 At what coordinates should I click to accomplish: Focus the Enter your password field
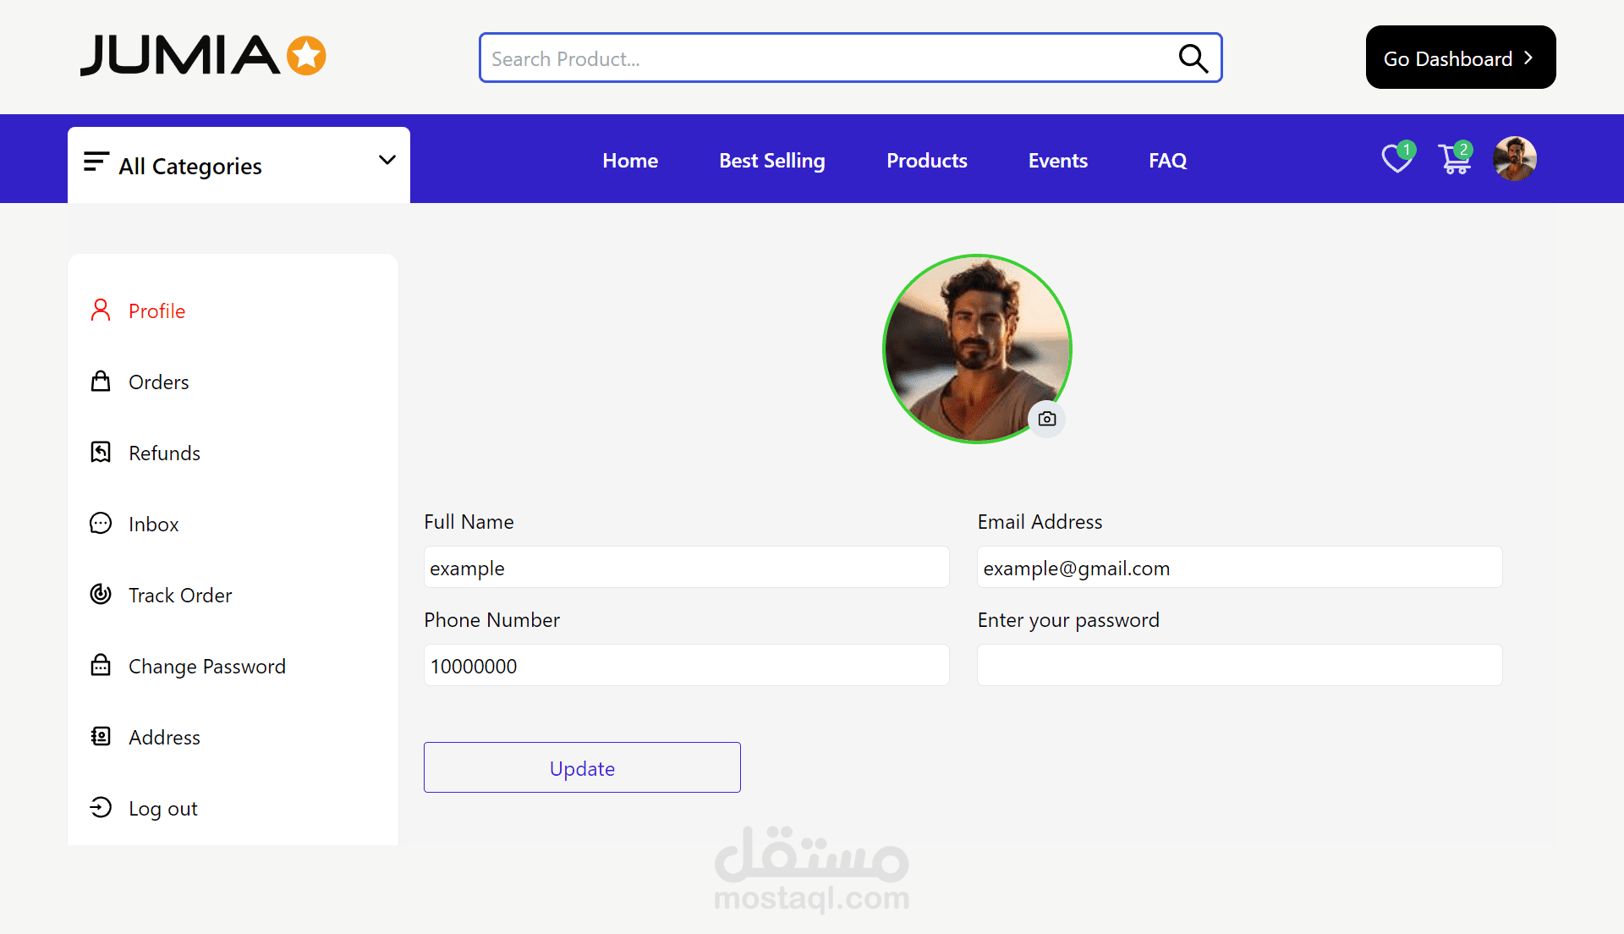click(x=1239, y=665)
